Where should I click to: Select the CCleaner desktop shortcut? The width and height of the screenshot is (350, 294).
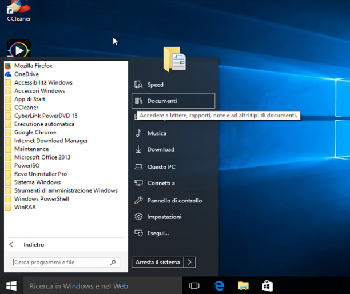[19, 11]
